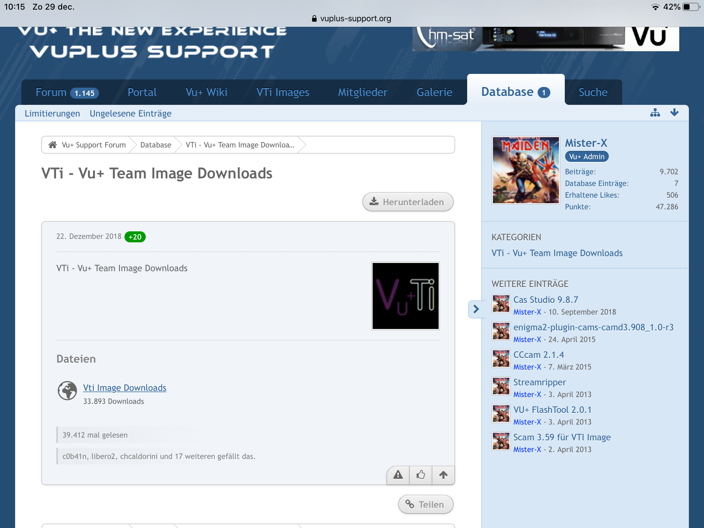
Task: Click the sitemap icon in the subnavigation bar
Action: click(655, 113)
